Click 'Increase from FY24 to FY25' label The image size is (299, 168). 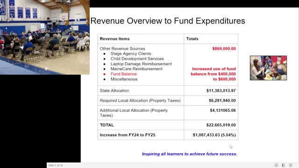[x=128, y=135]
